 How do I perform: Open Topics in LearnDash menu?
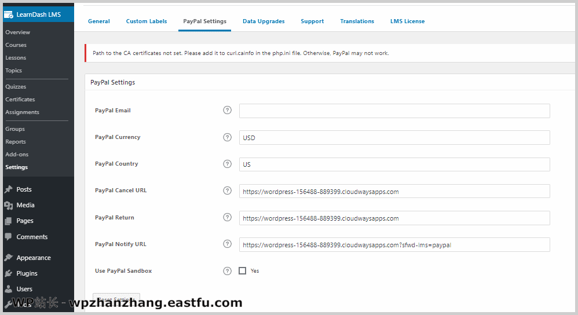tap(14, 71)
